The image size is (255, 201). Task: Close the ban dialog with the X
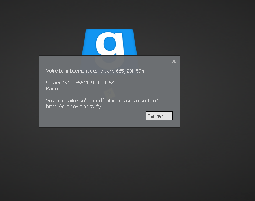point(174,61)
